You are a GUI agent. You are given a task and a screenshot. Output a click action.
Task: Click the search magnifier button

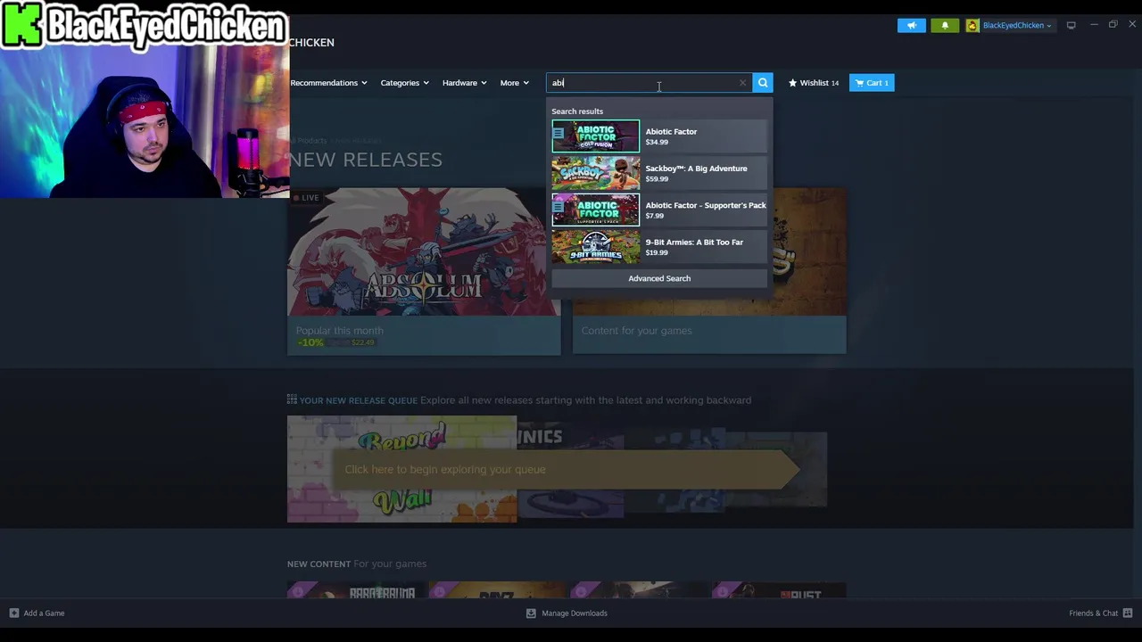pos(763,83)
